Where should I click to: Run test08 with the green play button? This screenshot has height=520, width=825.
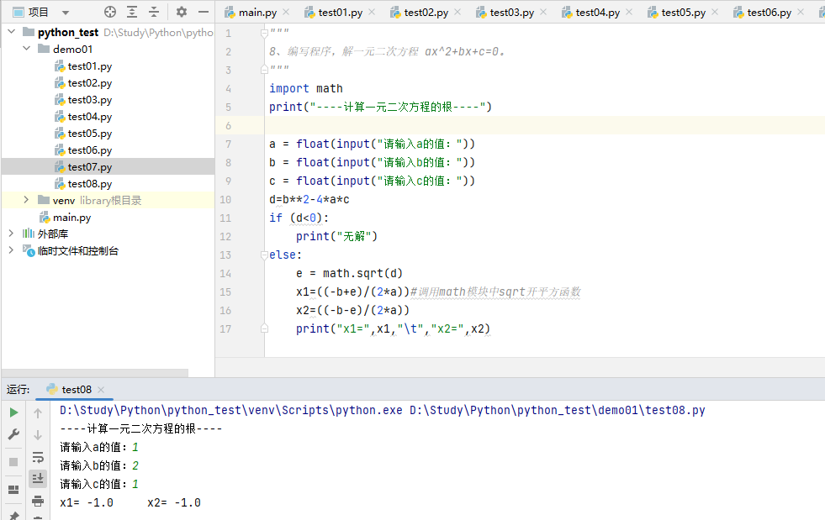click(13, 412)
